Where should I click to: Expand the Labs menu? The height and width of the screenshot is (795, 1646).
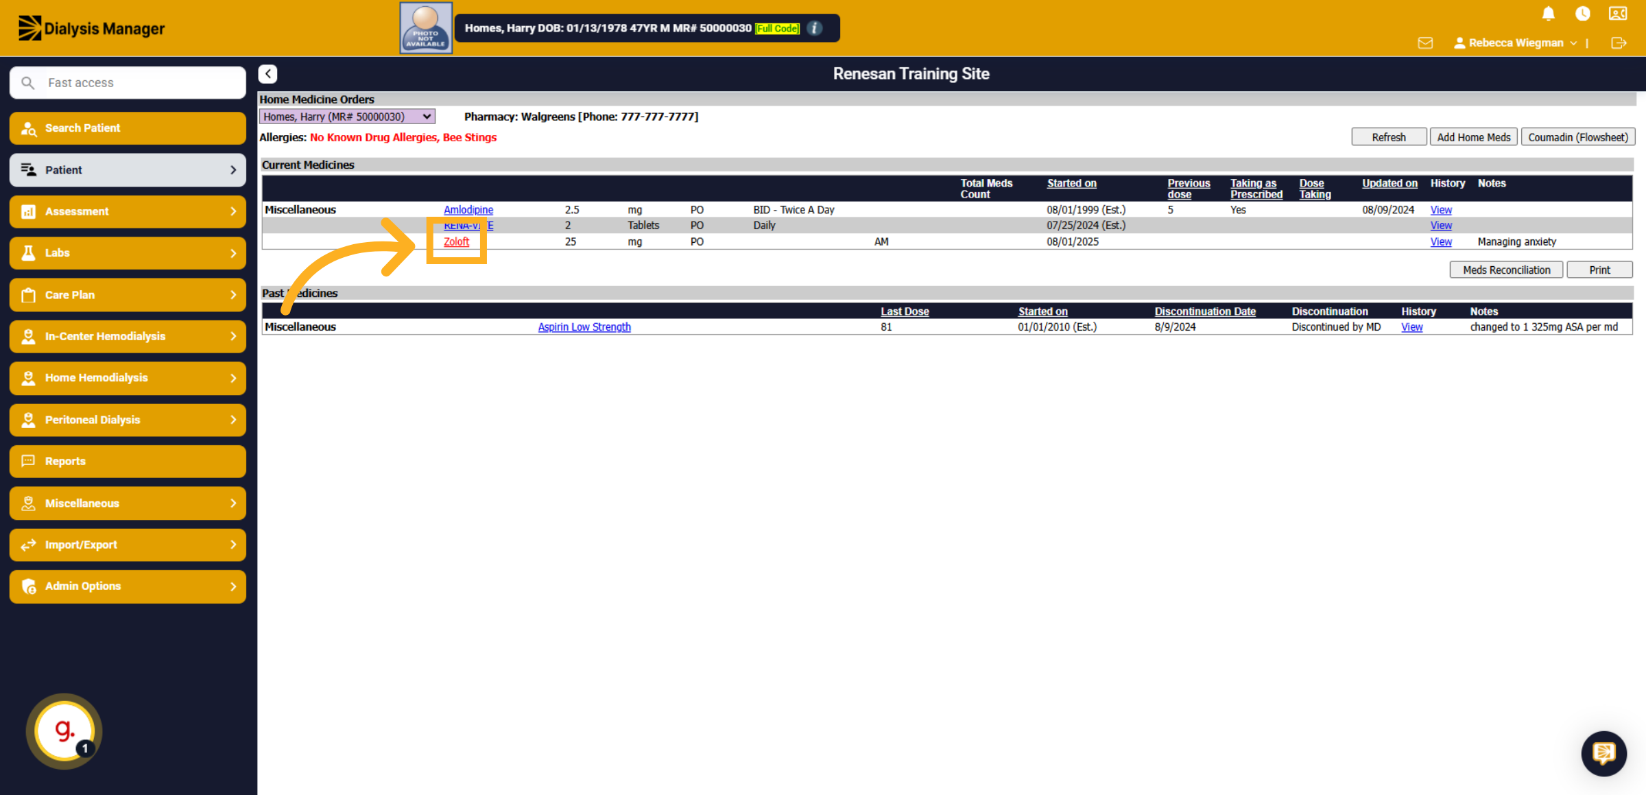coord(128,253)
